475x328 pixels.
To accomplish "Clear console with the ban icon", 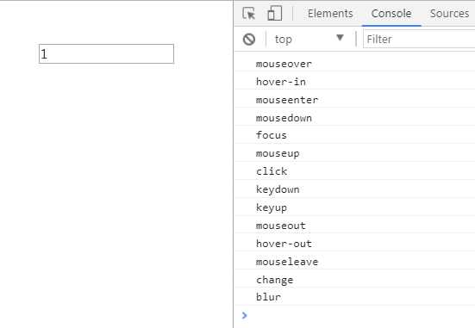I will [249, 40].
